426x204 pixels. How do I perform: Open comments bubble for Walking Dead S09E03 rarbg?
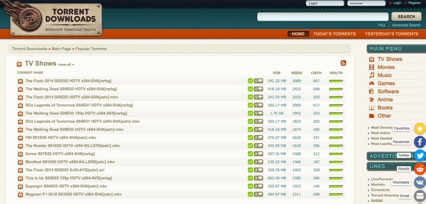[x=258, y=89]
